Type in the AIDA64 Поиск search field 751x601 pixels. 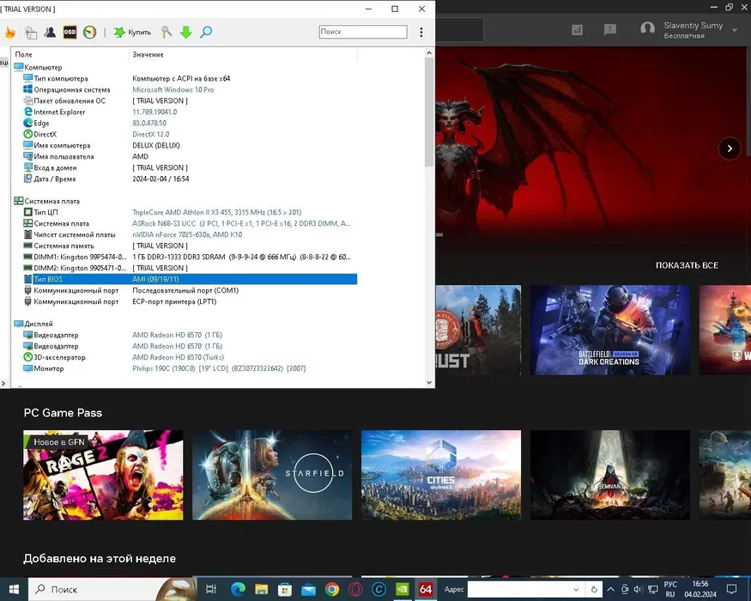click(362, 32)
